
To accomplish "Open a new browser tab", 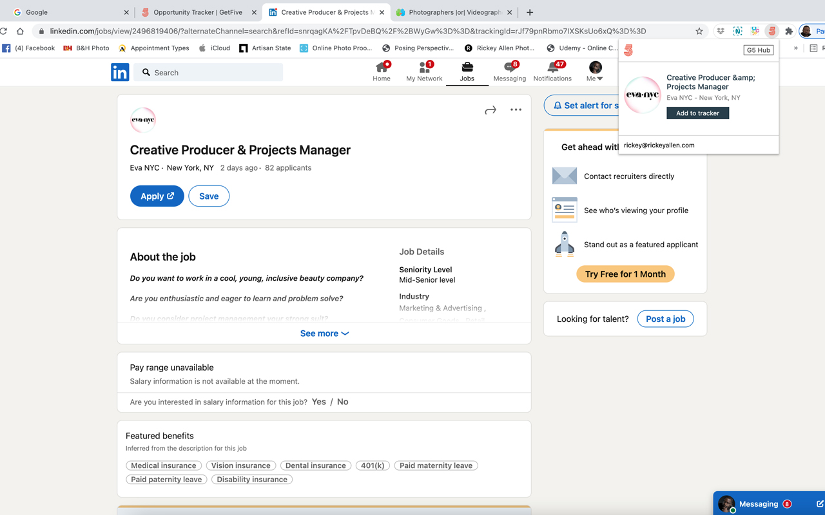I will point(530,12).
